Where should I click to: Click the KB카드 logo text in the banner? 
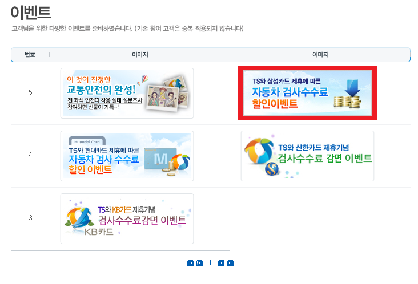[x=99, y=232]
